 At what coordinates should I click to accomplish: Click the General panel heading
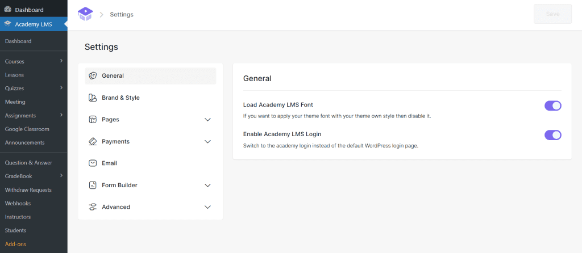257,78
